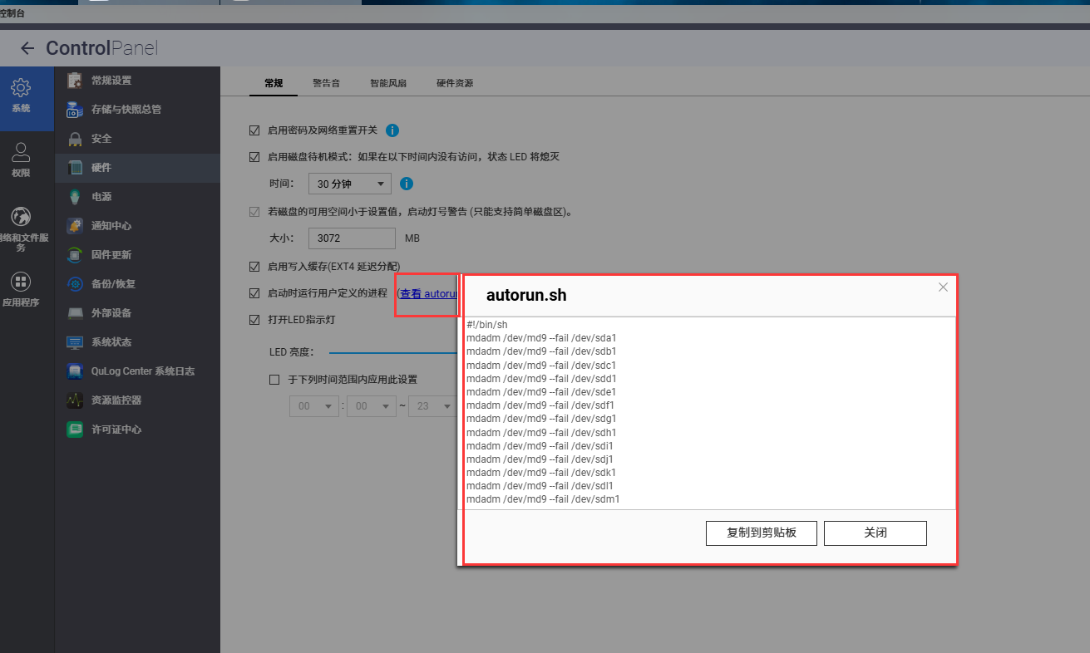Viewport: 1090px width, 653px height.
Task: Click the 关闭 button in autorun.sh dialog
Action: [x=875, y=533]
